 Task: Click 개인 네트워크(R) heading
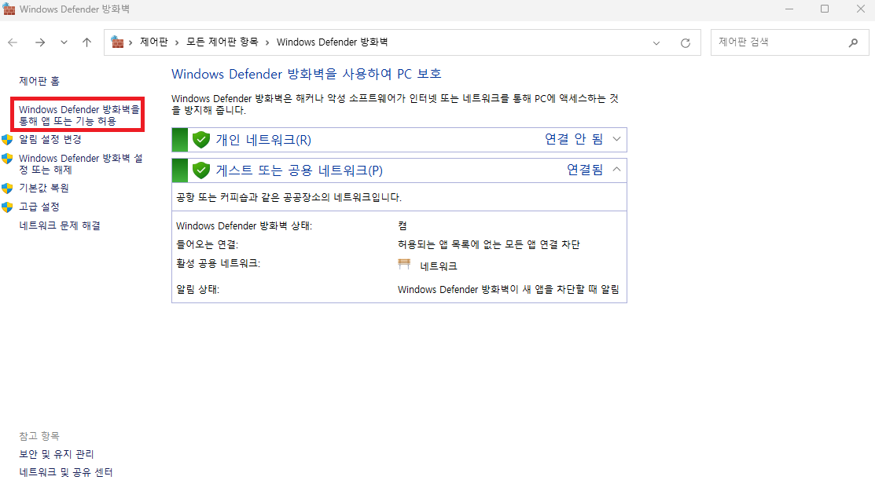[263, 140]
